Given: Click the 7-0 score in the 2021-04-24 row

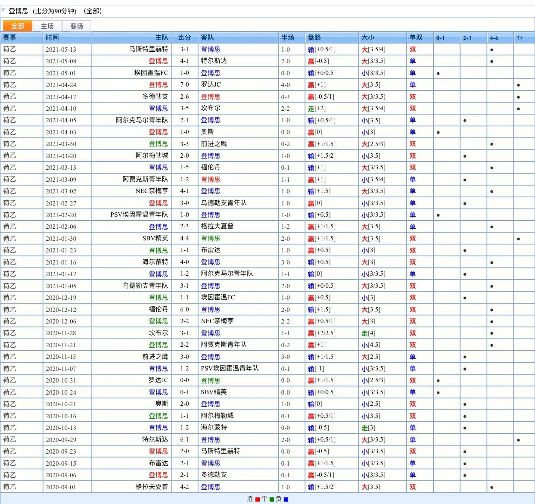Looking at the screenshot, I should point(184,84).
